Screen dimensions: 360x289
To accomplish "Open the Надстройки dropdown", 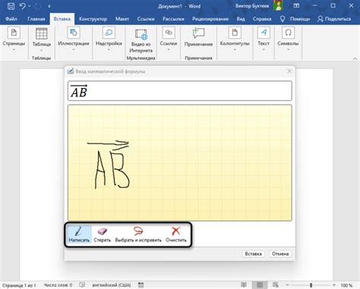I will [109, 39].
